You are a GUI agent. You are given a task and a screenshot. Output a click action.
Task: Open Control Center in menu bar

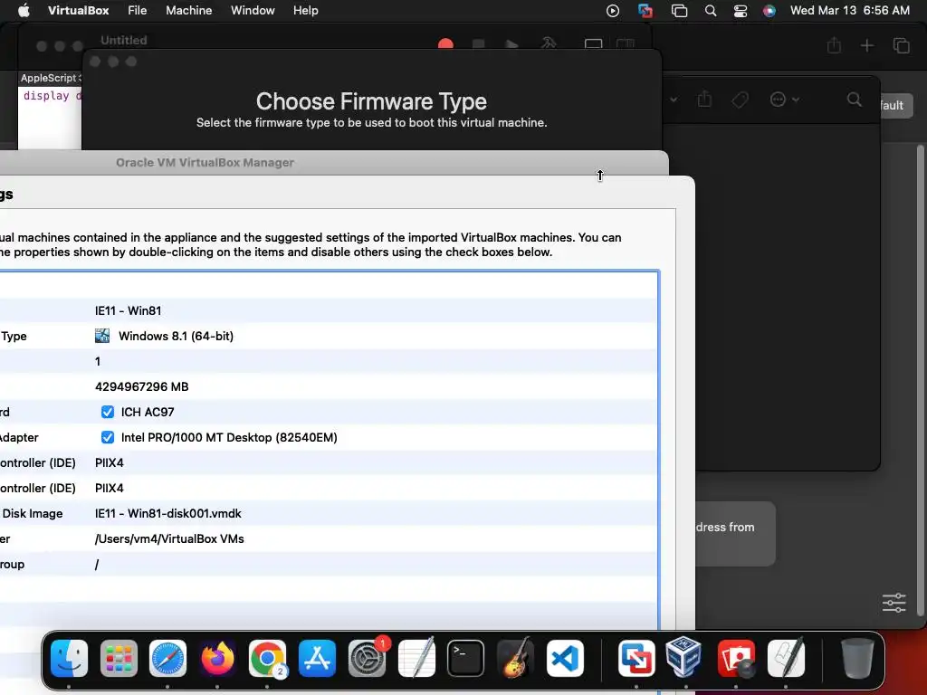[741, 11]
